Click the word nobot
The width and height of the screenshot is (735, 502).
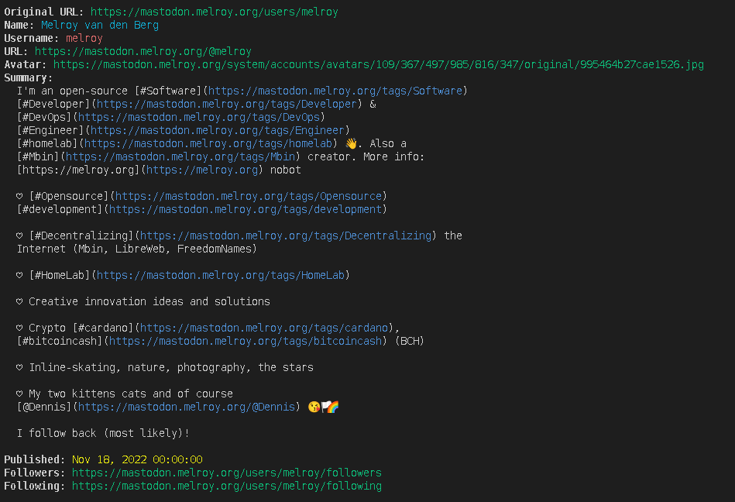(x=286, y=169)
